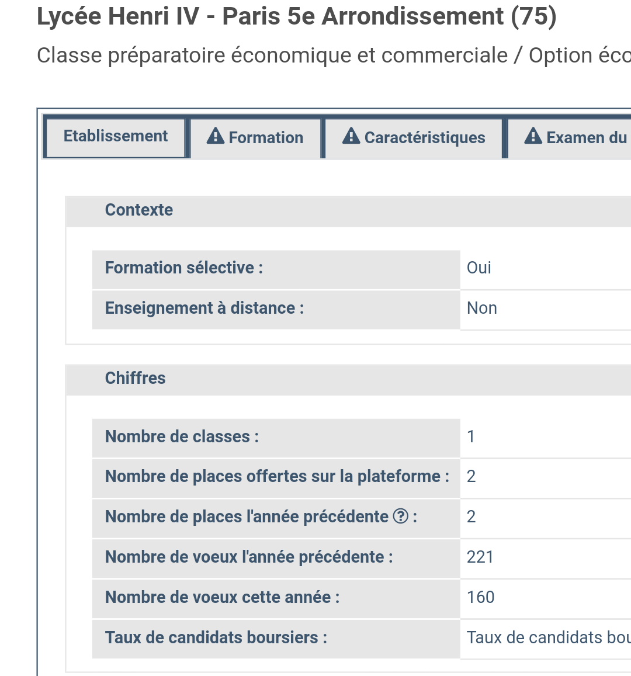
Task: Click the Contexte section header
Action: point(139,210)
